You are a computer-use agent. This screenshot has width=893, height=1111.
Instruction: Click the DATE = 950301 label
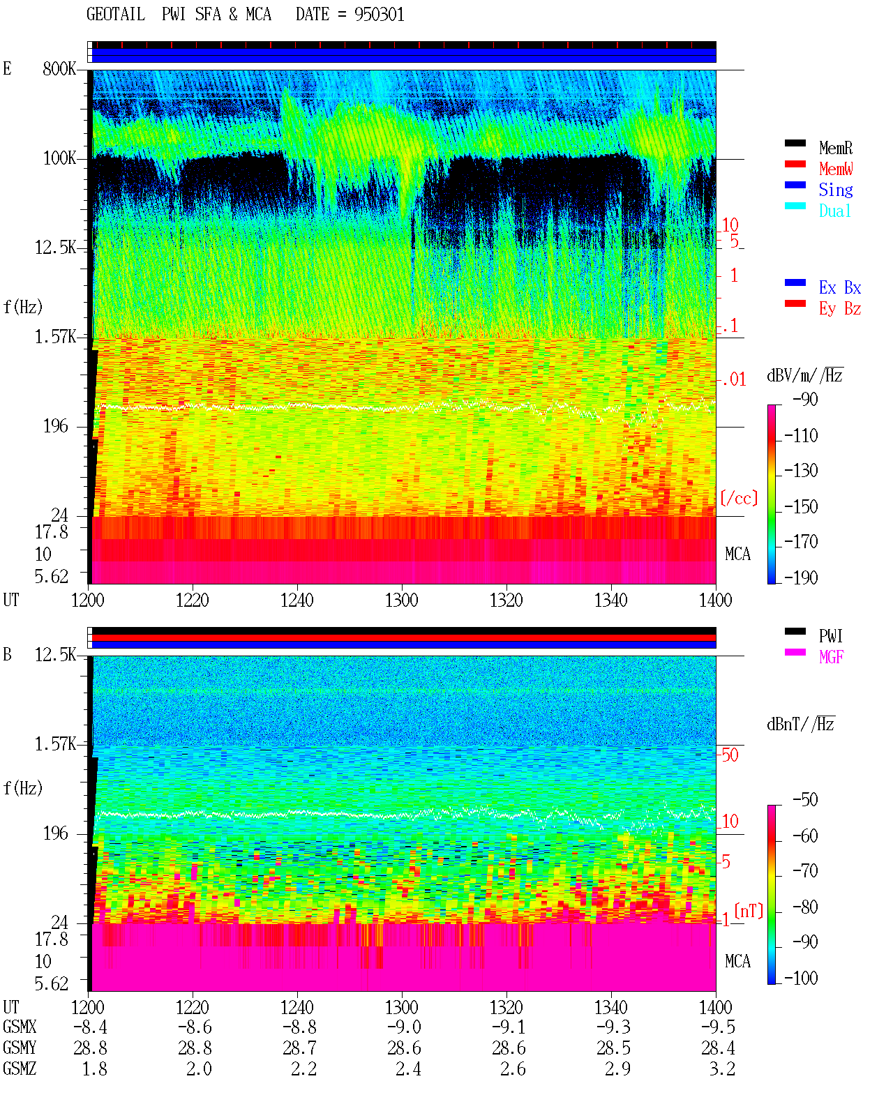[x=350, y=15]
